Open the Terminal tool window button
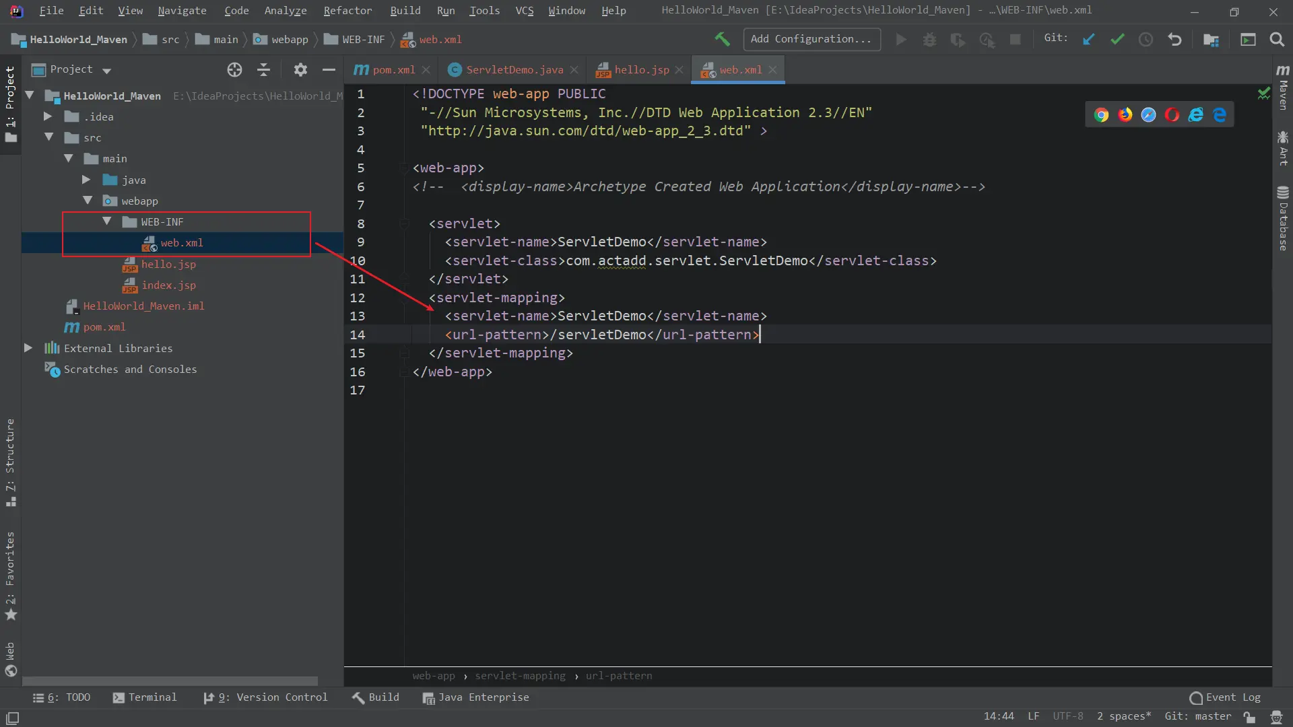Image resolution: width=1293 pixels, height=727 pixels. coord(145,697)
